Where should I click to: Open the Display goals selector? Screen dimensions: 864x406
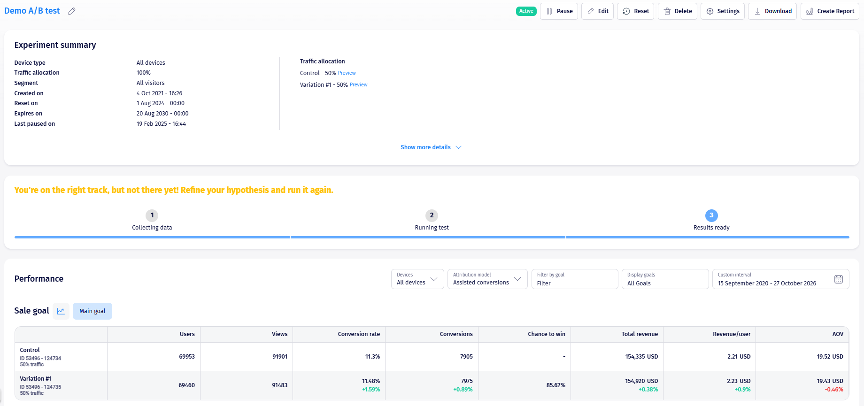(x=665, y=279)
